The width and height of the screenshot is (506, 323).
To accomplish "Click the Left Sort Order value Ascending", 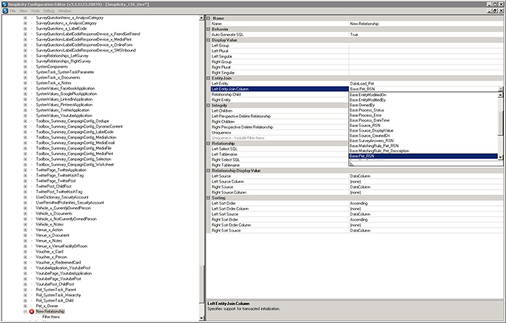I will click(358, 203).
